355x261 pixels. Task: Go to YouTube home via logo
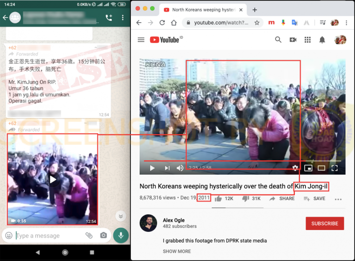coord(166,40)
